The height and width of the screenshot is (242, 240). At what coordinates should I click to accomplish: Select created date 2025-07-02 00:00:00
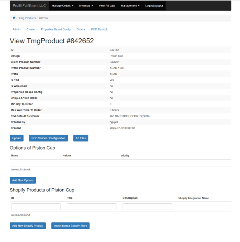[x=122, y=128]
